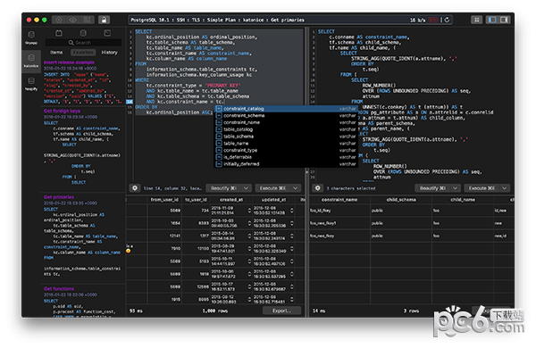Screen dimensions: 536x348
Task: Select initially_deferred autocomplete suggestion
Action: coord(286,164)
